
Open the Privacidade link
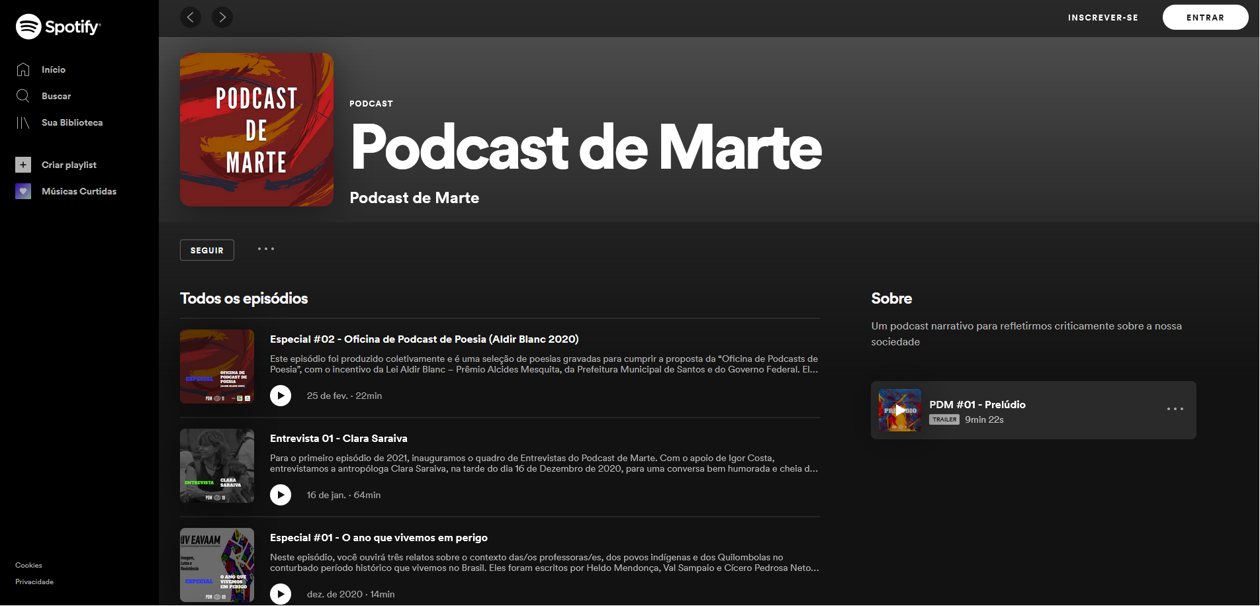click(x=34, y=582)
